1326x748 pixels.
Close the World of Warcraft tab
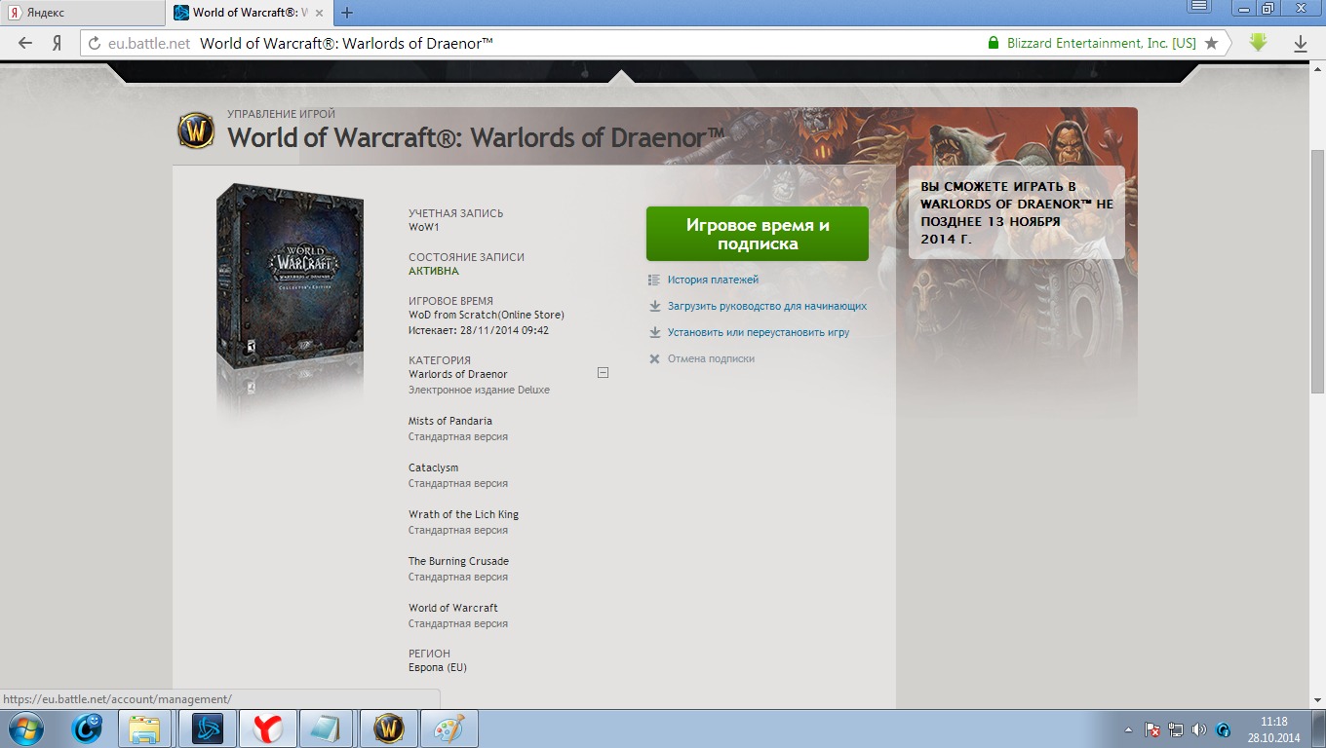click(x=320, y=13)
